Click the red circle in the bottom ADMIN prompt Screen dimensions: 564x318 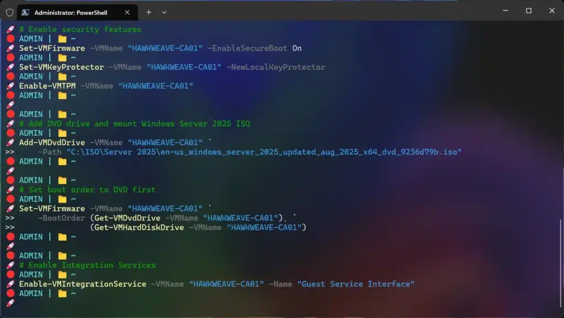point(10,294)
